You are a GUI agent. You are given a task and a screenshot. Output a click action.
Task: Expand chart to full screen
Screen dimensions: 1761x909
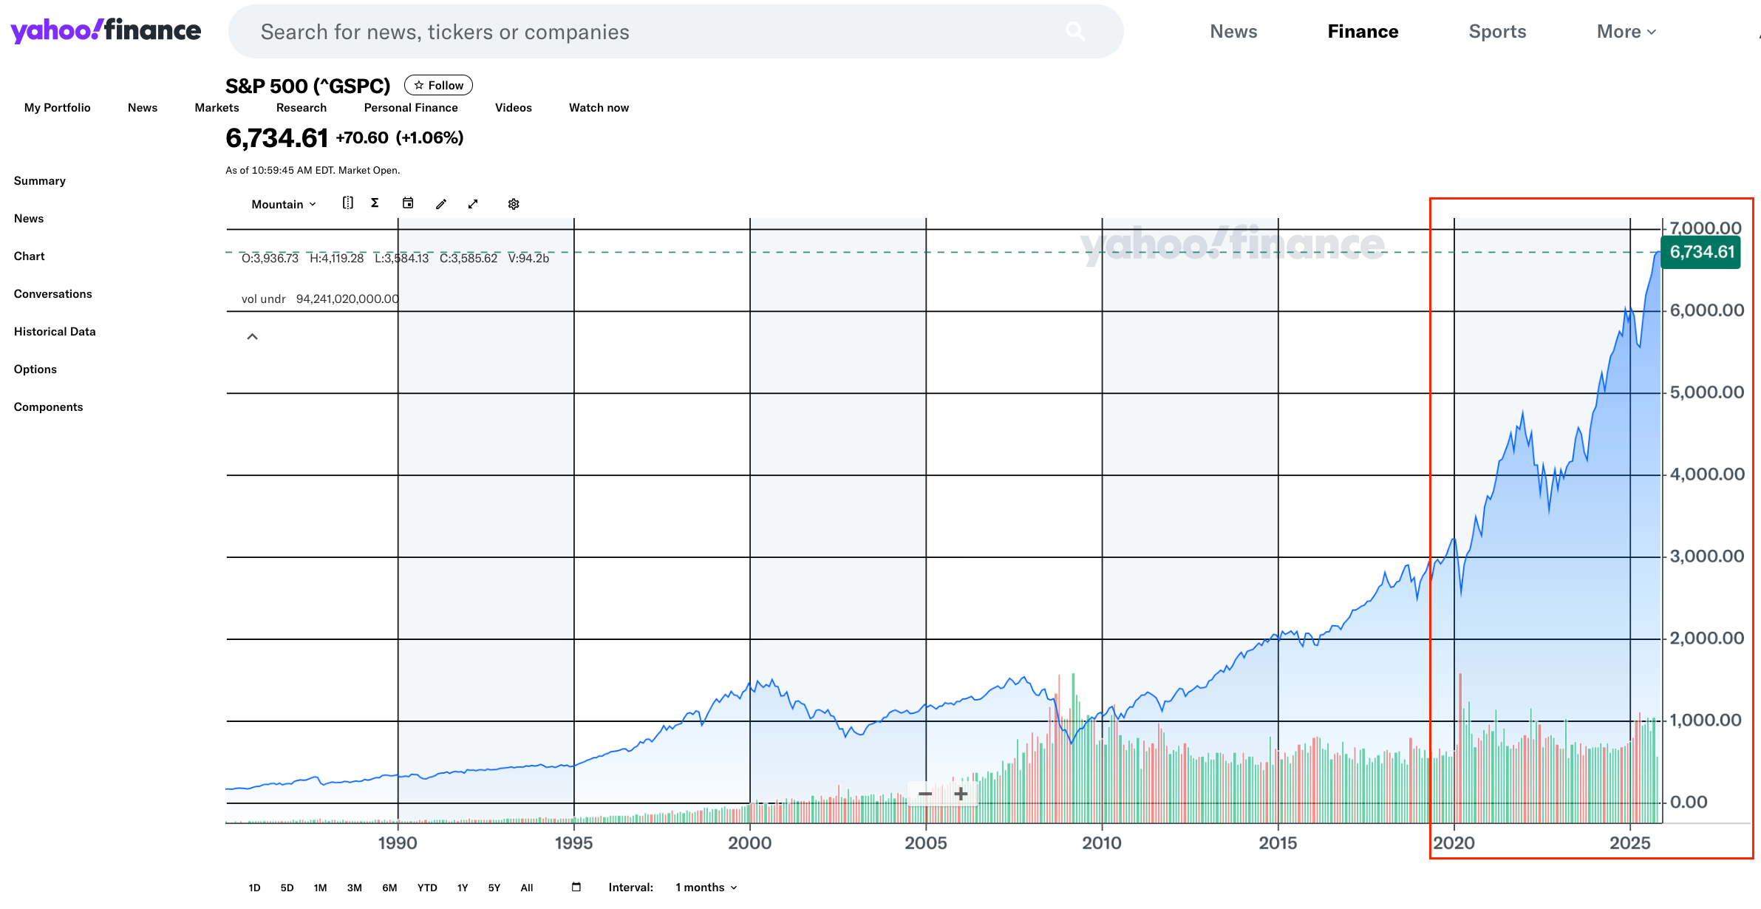click(x=473, y=204)
